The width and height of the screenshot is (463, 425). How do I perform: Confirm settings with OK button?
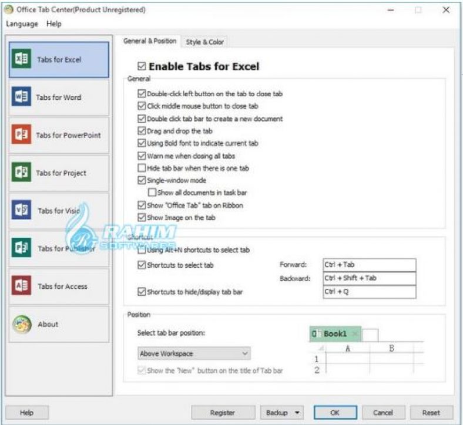pos(335,412)
